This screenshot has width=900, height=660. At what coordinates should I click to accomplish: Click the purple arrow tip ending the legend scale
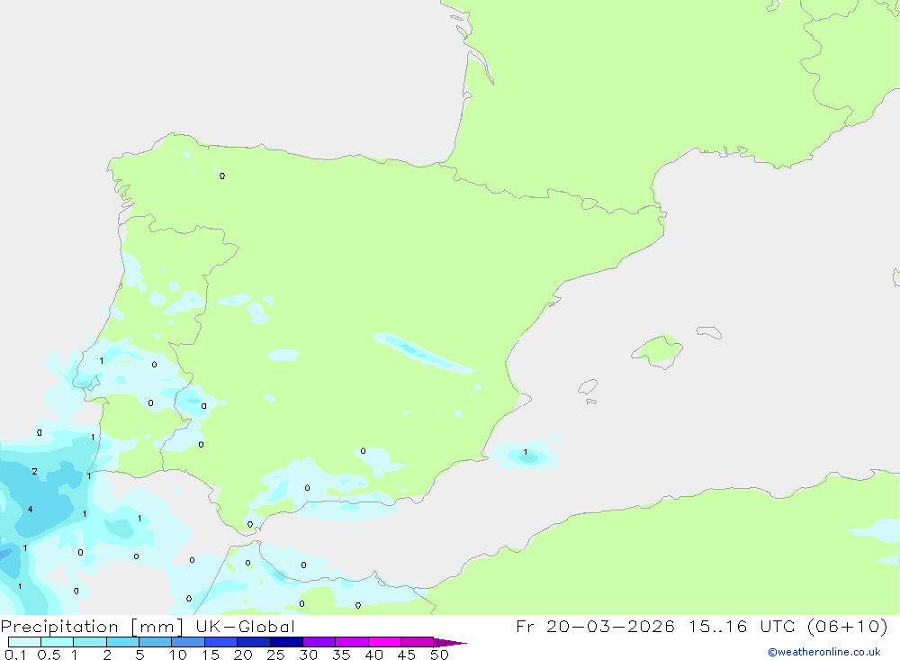pos(450,643)
